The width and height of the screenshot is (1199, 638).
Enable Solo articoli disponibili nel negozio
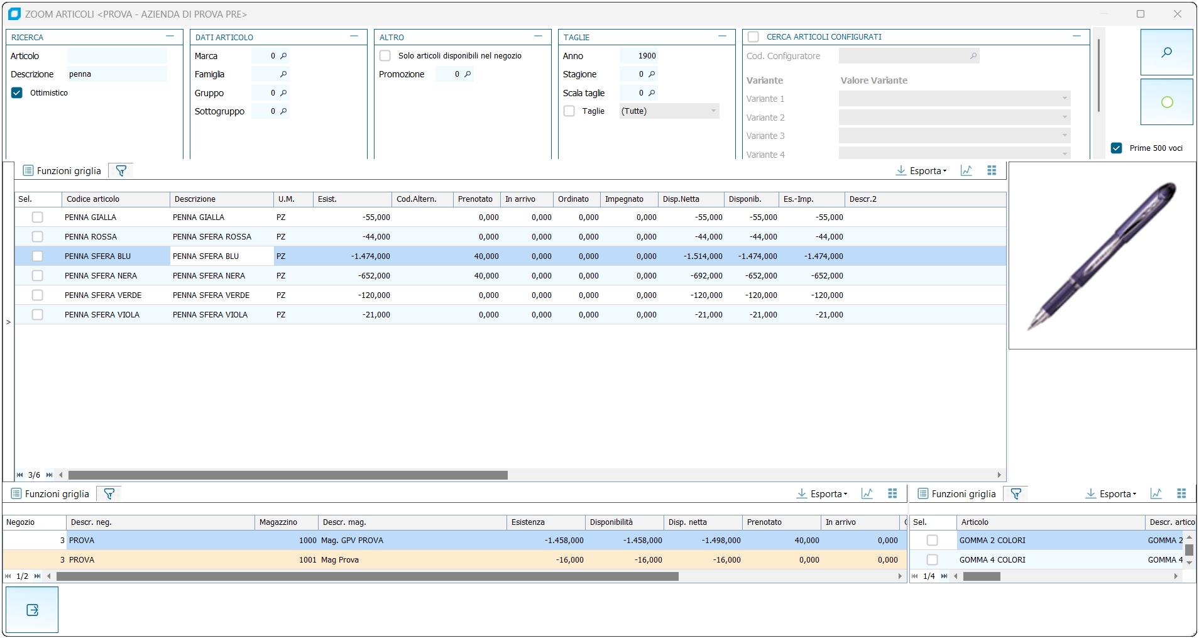coord(385,56)
